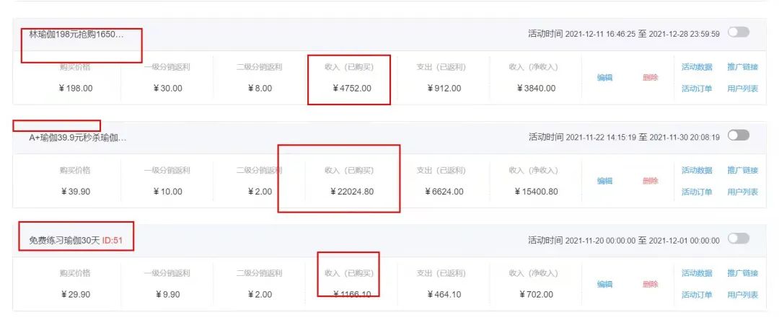Open 活动数据 for the A+瑜伽39.9元秒杀 activity

697,171
